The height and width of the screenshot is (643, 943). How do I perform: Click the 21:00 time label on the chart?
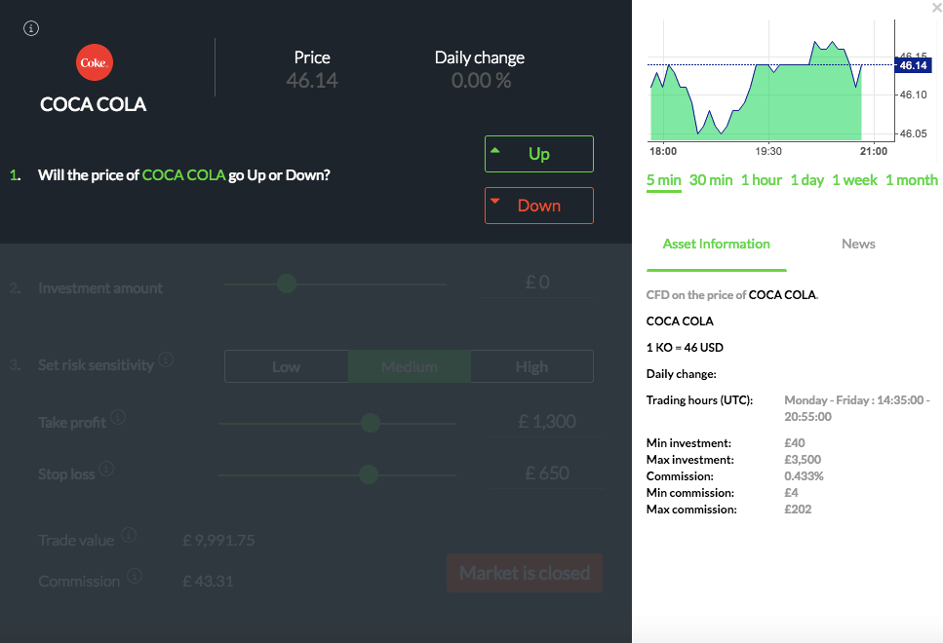coord(874,151)
